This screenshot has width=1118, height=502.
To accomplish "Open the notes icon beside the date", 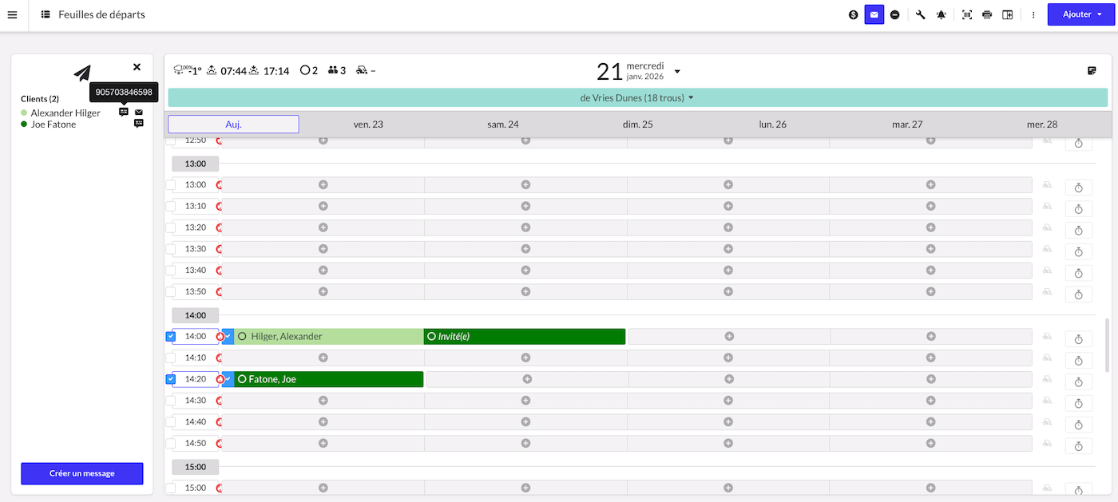I will pyautogui.click(x=1092, y=71).
